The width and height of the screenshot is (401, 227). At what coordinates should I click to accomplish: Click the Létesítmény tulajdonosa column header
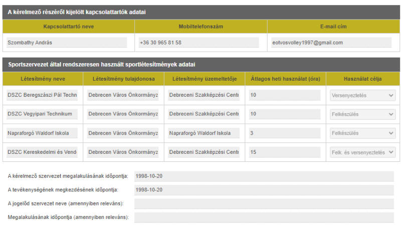(x=123, y=79)
